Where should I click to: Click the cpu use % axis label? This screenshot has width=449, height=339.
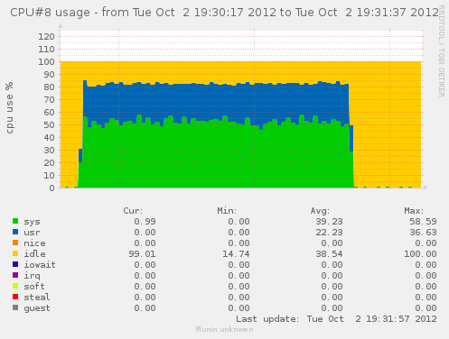(9, 107)
